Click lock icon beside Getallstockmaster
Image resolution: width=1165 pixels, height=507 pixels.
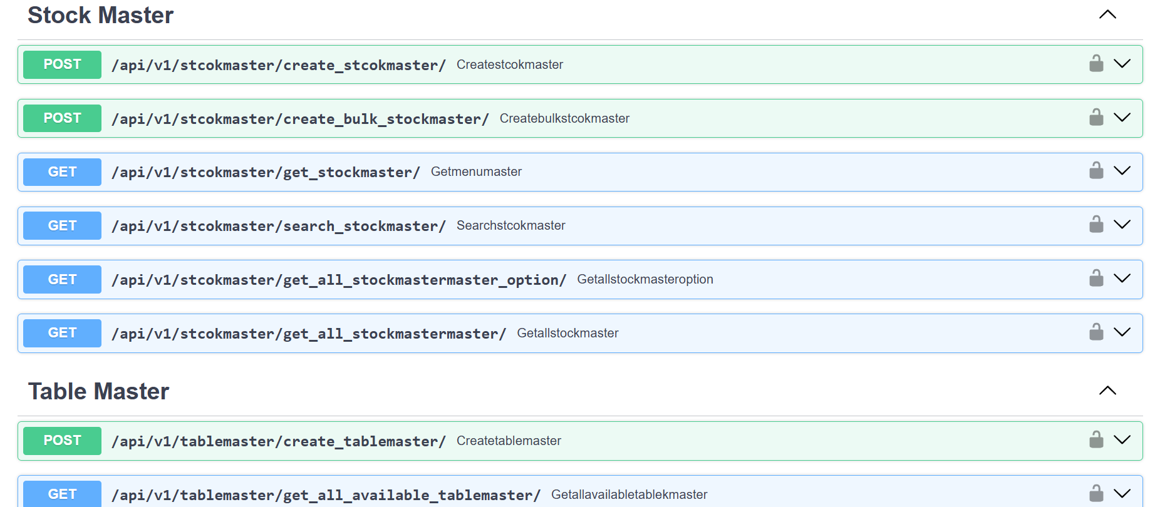1096,332
